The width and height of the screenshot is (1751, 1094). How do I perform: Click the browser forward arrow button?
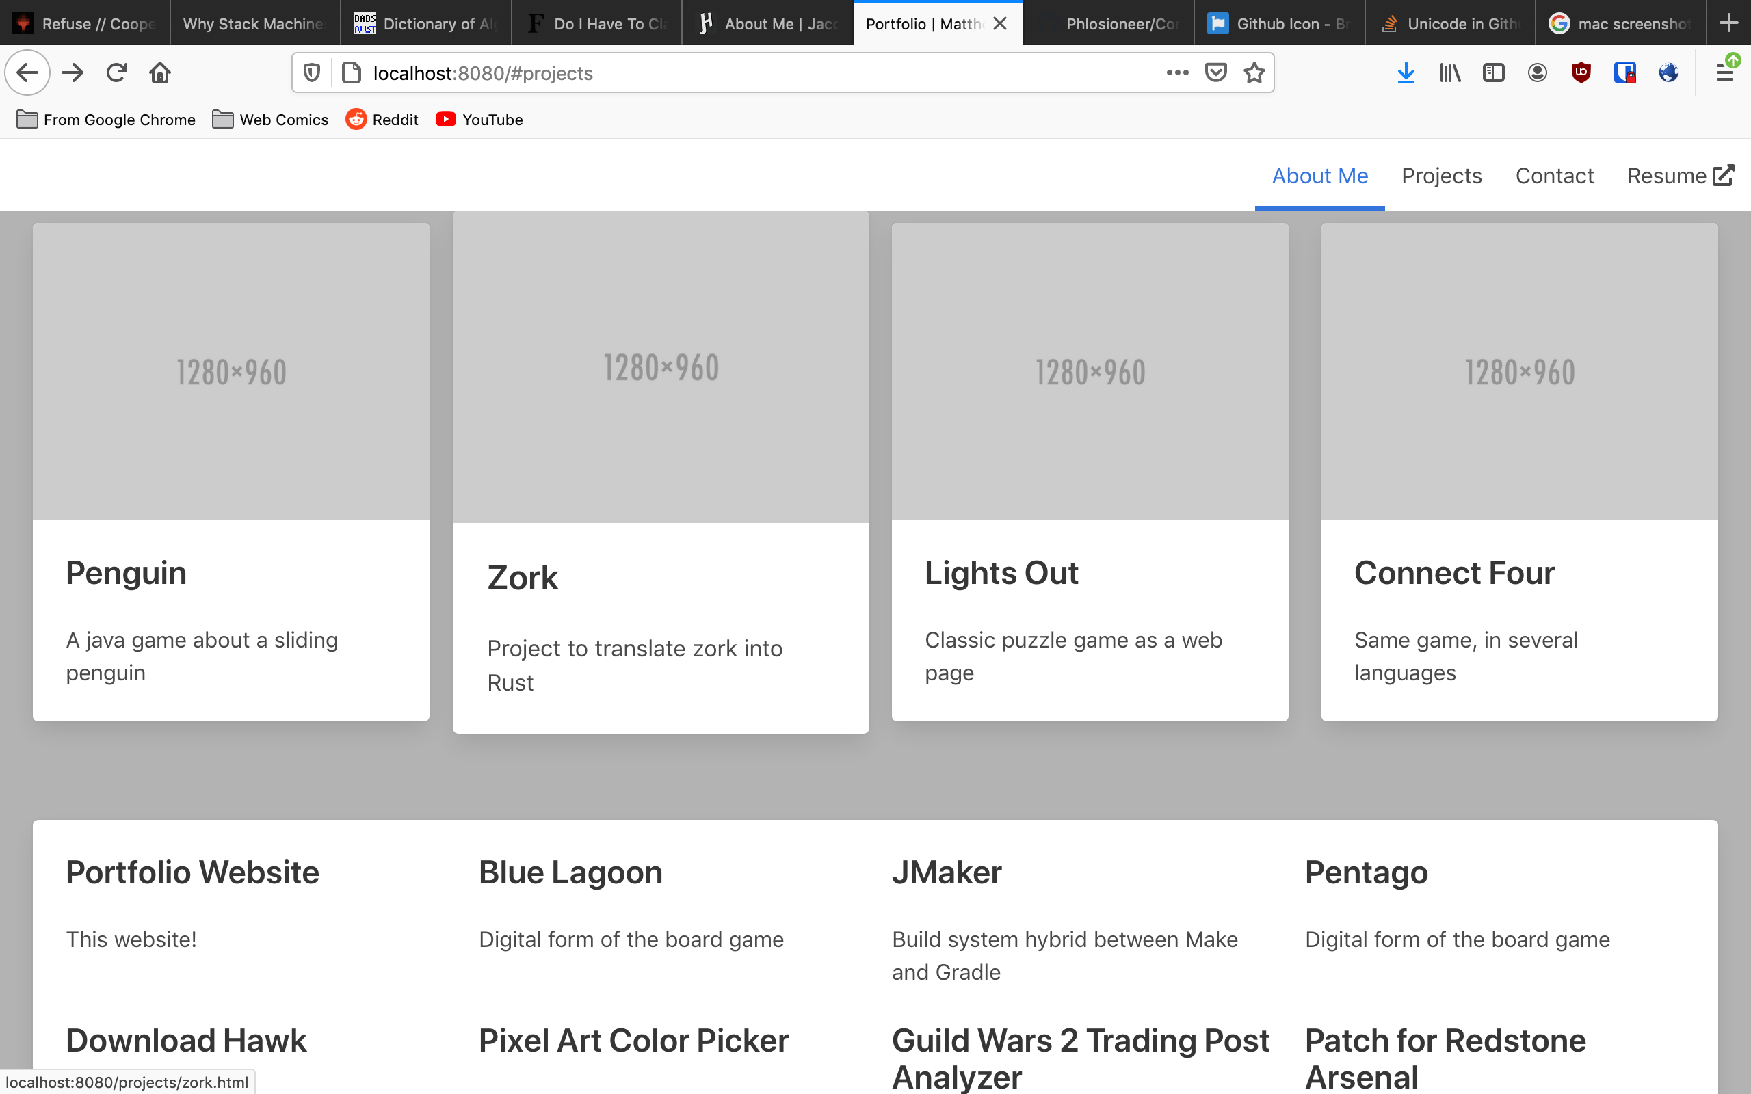point(73,72)
